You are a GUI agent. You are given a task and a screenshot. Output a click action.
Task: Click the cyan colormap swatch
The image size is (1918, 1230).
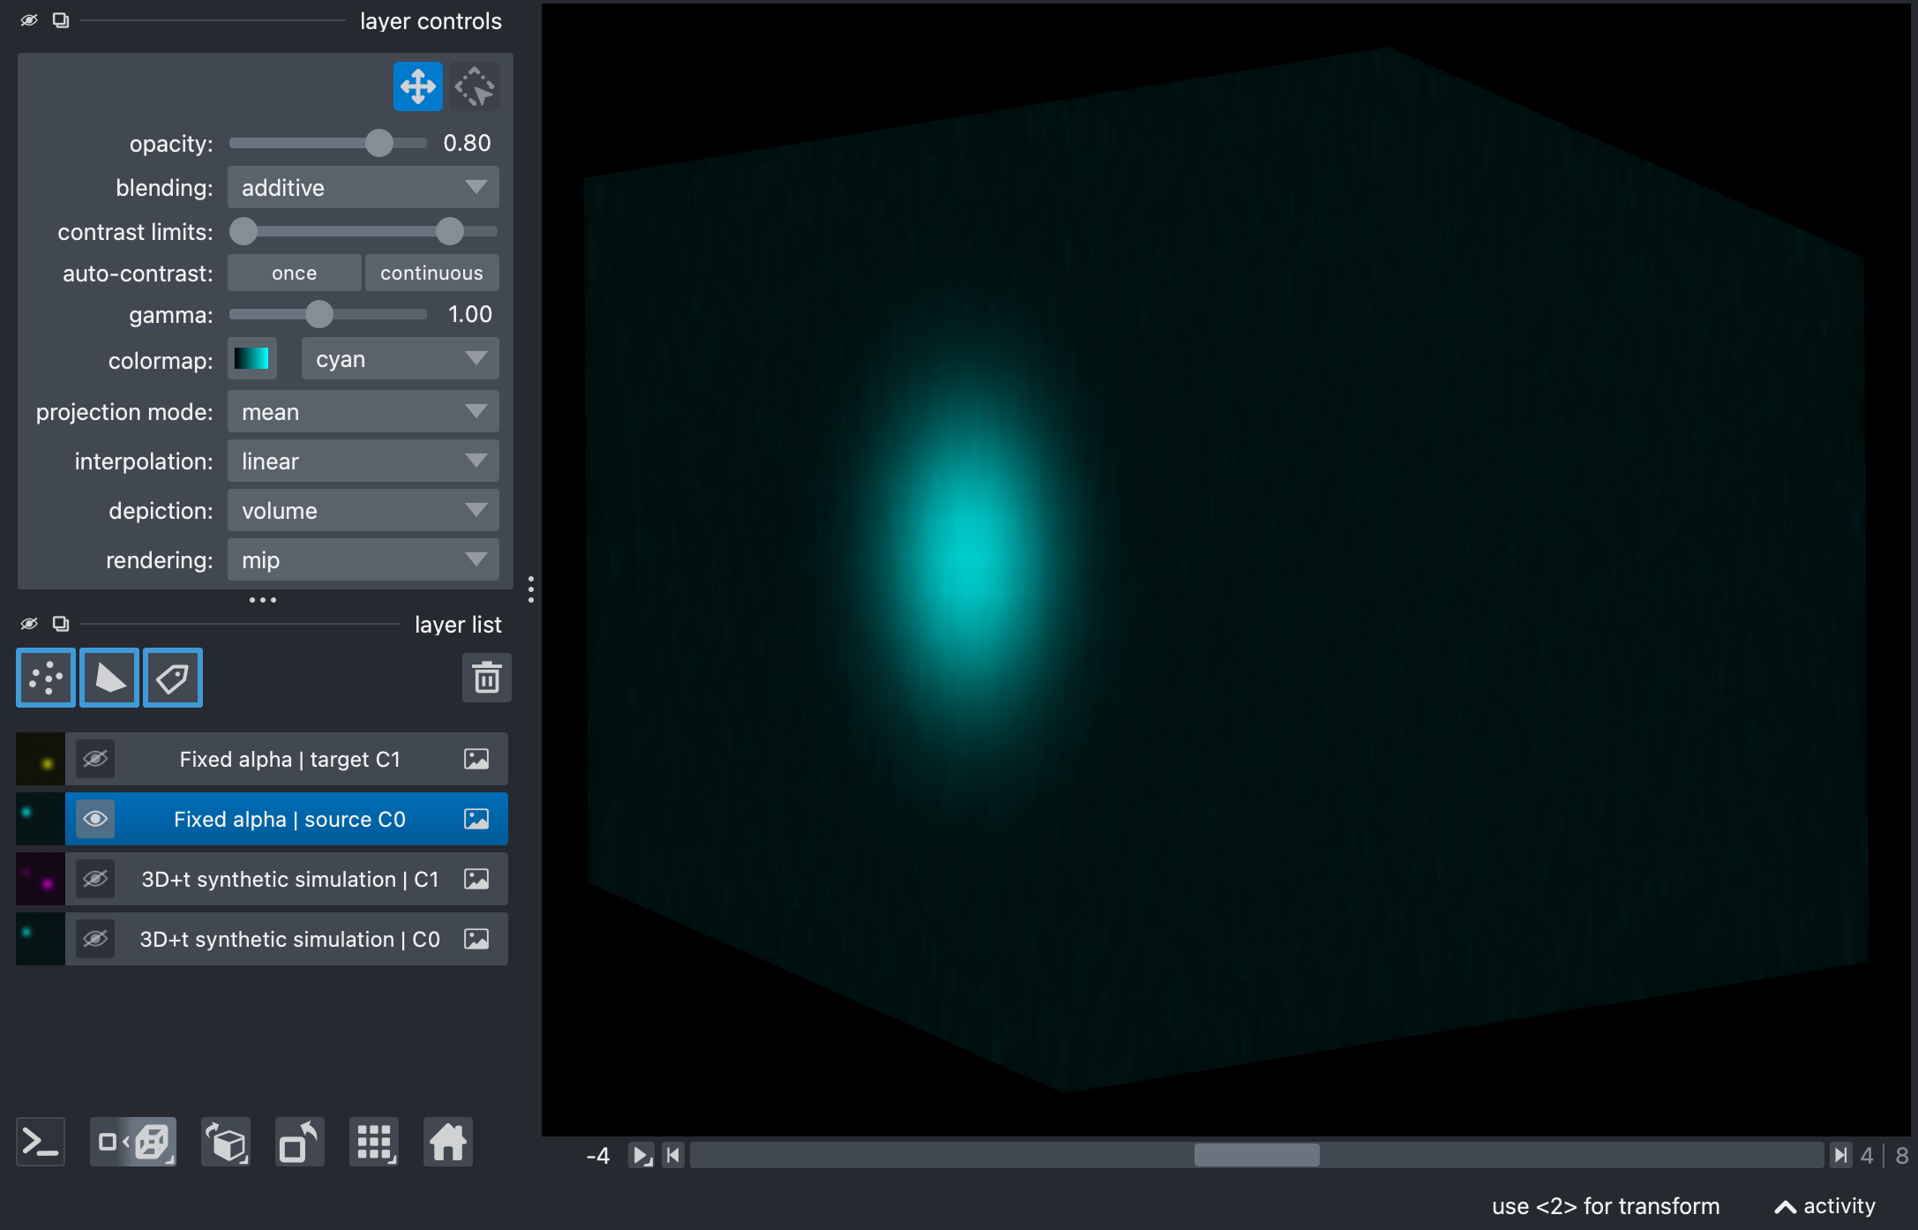[x=252, y=359]
